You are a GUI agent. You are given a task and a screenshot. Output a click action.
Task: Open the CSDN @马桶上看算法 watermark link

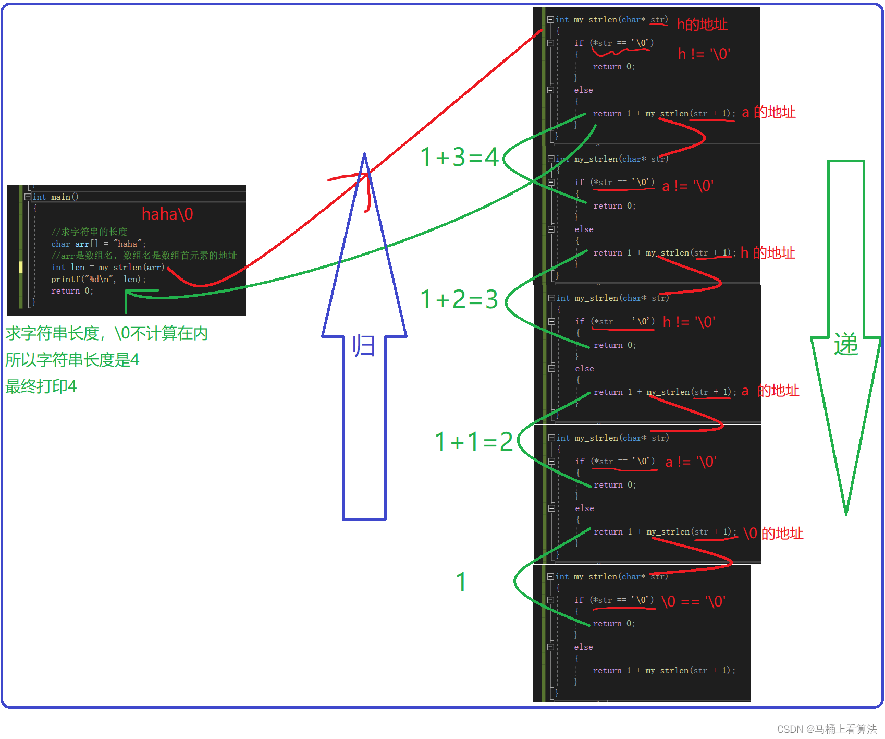827,729
